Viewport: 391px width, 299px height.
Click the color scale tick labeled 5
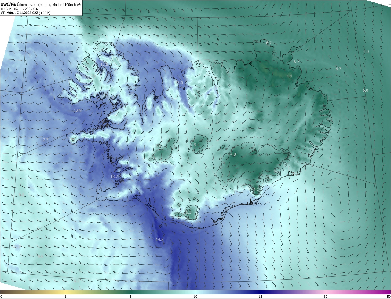130,297
